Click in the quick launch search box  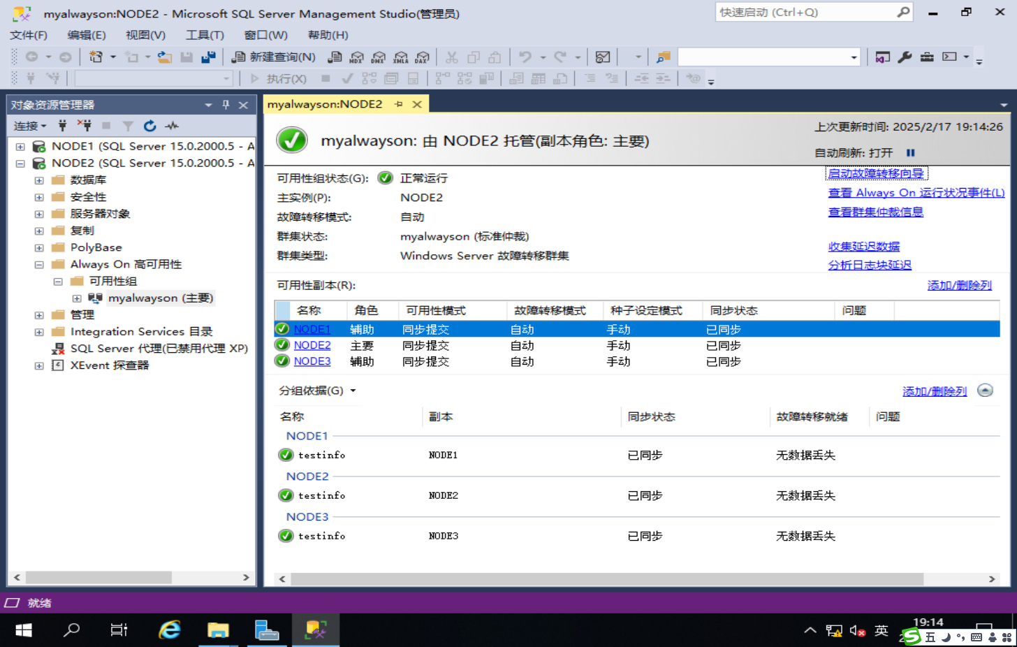(805, 12)
